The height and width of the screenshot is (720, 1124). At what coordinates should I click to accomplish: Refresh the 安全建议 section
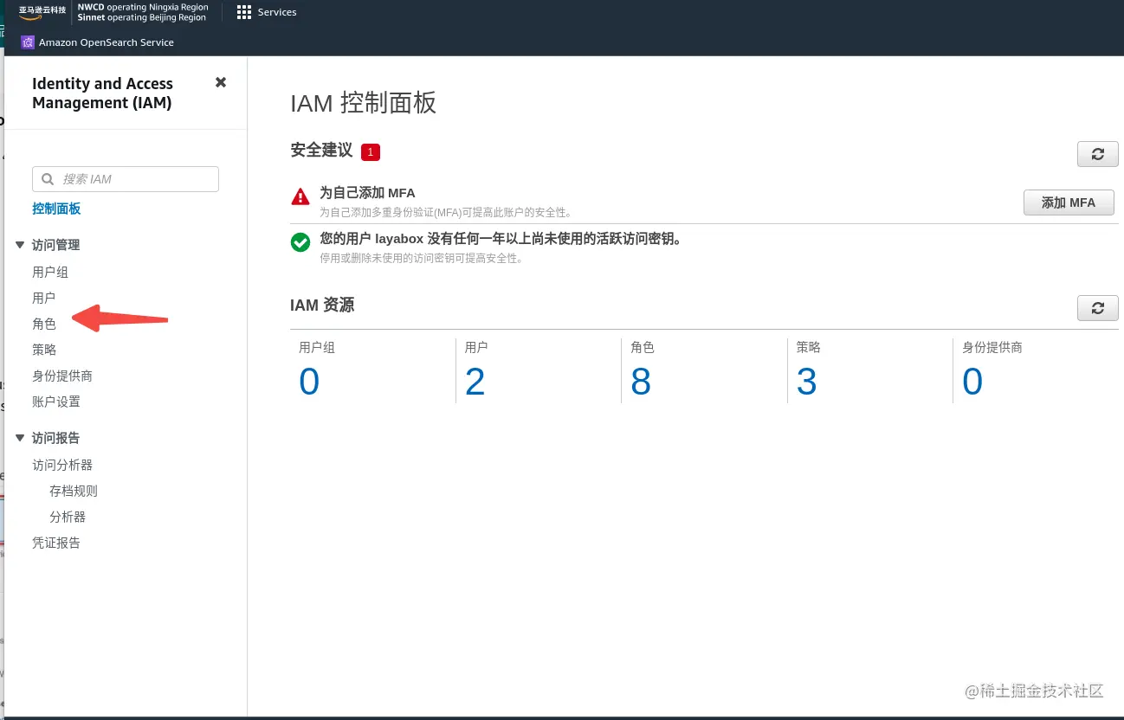[x=1097, y=154]
